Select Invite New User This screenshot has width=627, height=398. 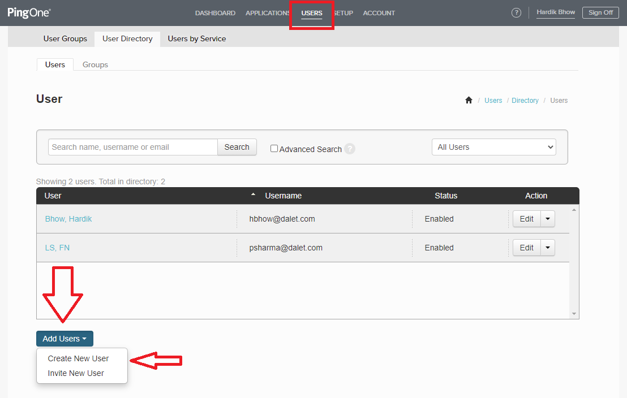coord(75,373)
